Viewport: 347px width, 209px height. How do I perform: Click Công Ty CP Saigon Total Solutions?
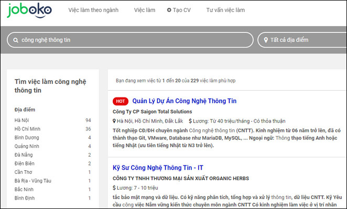pos(152,112)
